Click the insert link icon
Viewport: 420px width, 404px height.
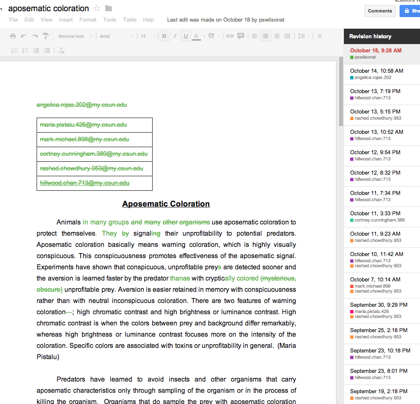point(230,36)
